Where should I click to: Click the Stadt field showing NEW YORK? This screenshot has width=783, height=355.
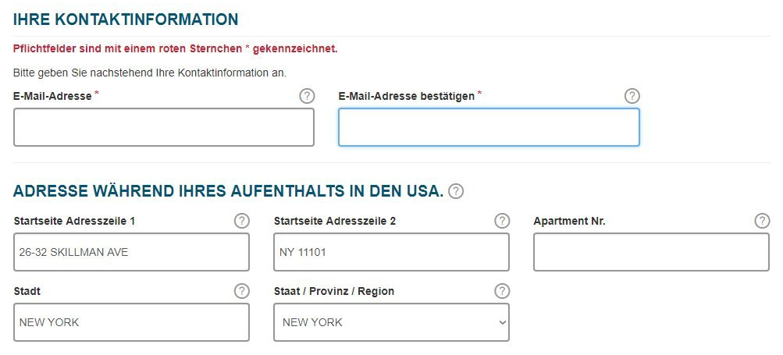click(x=132, y=322)
